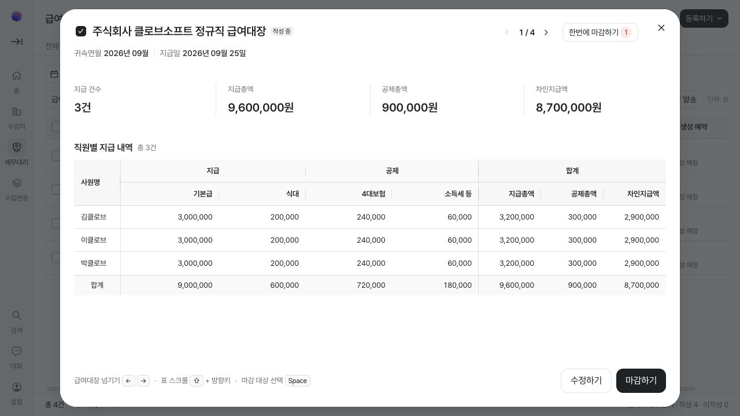Open 검색 in the sidebar
Image resolution: width=740 pixels, height=416 pixels.
click(x=17, y=321)
